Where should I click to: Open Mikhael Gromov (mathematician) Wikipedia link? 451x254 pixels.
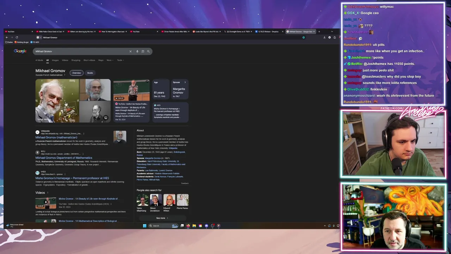(56, 138)
